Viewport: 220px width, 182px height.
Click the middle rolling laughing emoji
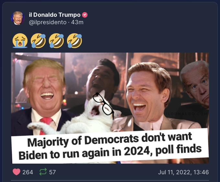click(x=56, y=41)
